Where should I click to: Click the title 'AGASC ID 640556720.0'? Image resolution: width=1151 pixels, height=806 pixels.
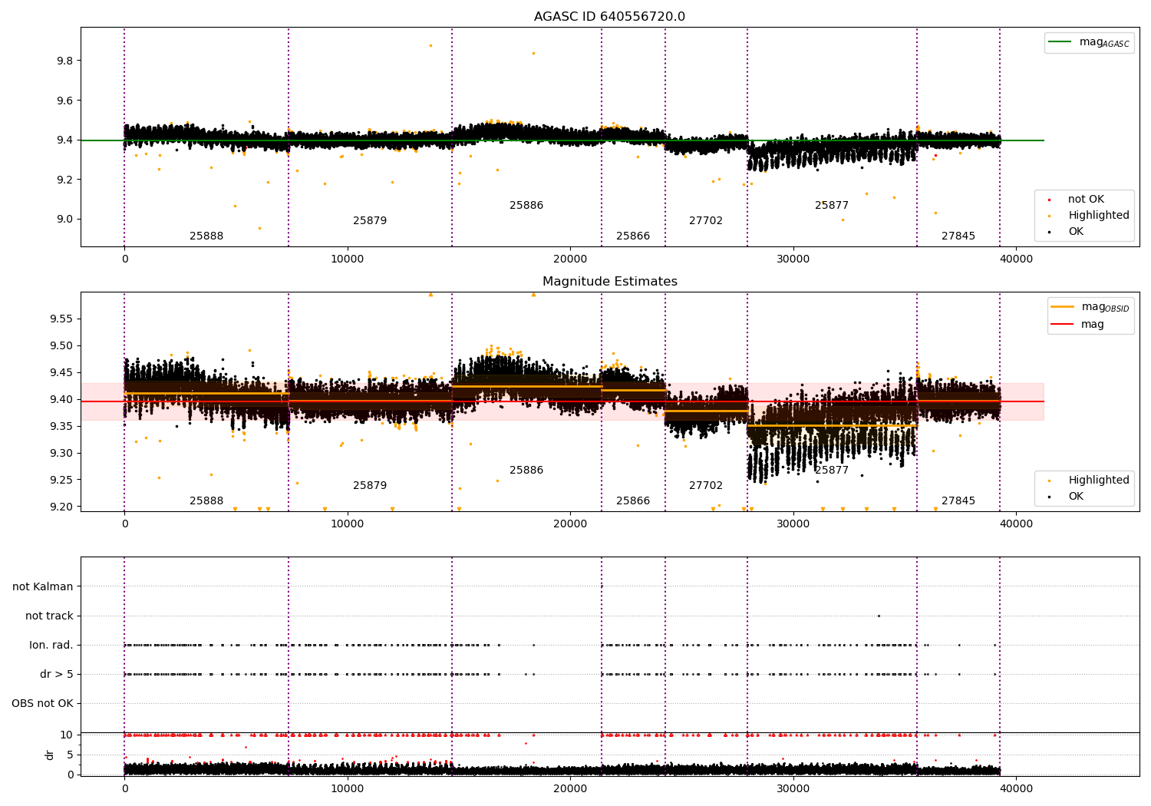(x=610, y=17)
